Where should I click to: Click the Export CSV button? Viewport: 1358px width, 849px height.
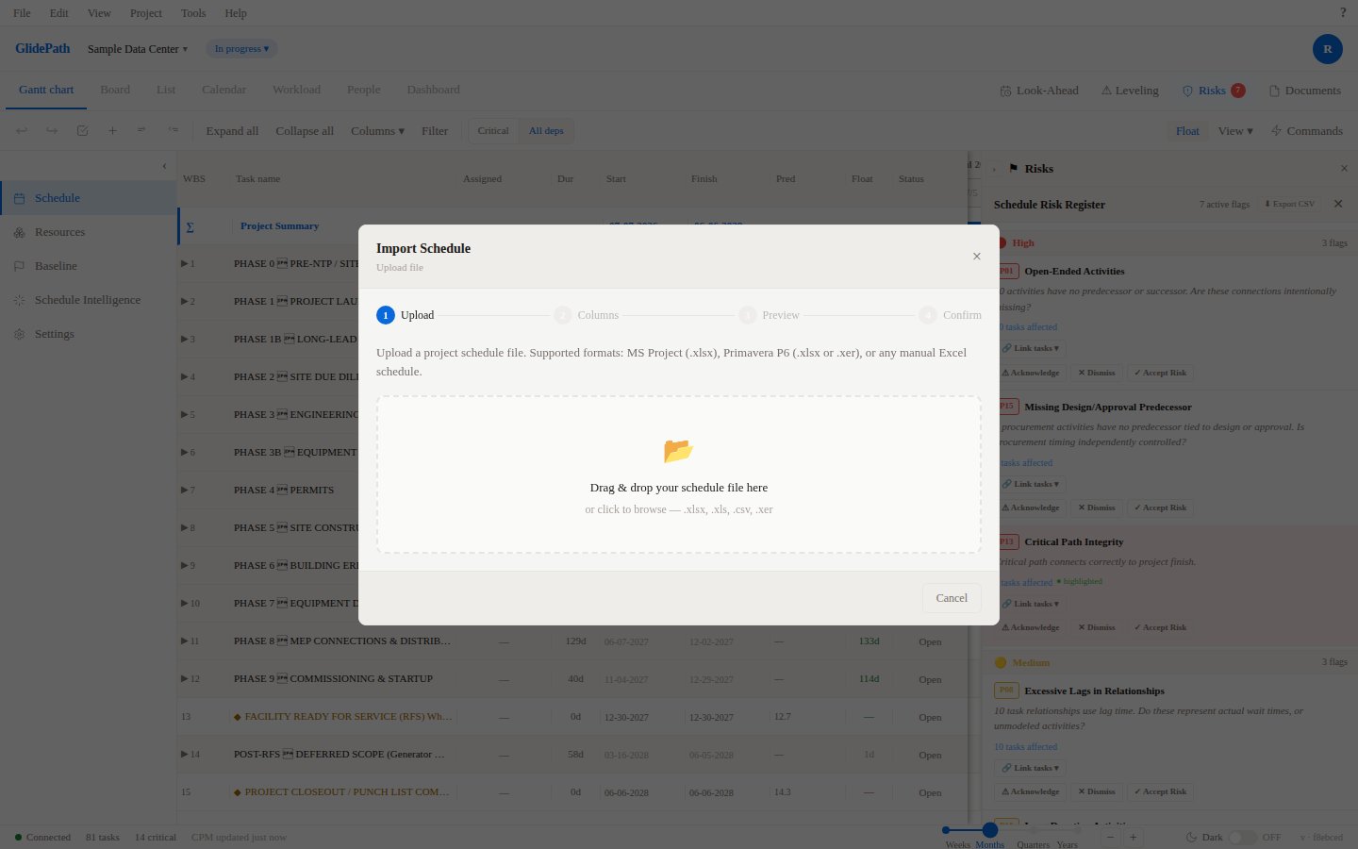(1289, 204)
